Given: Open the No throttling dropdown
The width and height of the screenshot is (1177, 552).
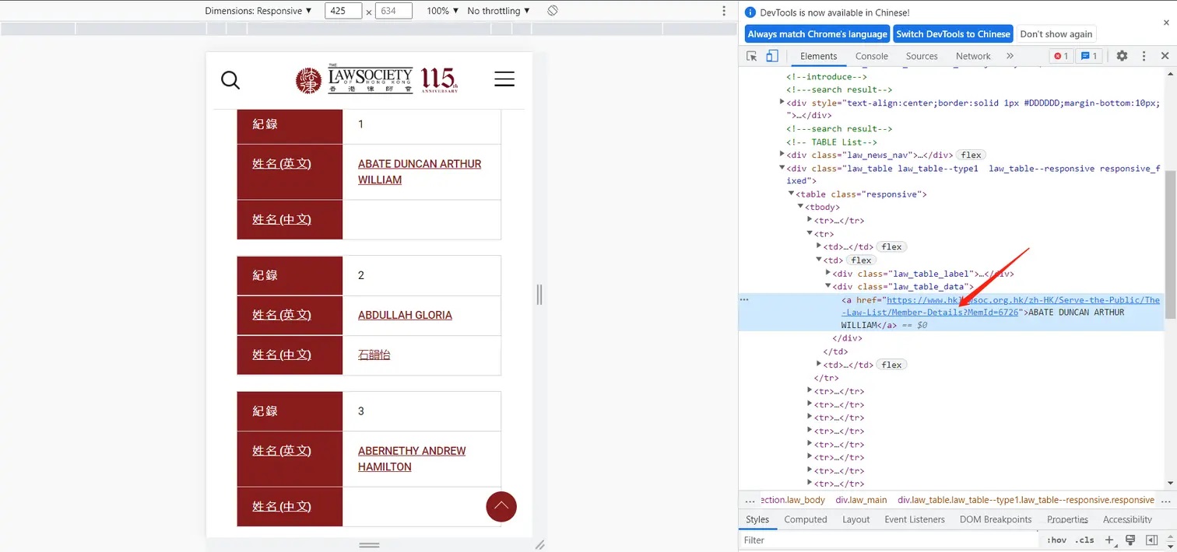Looking at the screenshot, I should 498,11.
